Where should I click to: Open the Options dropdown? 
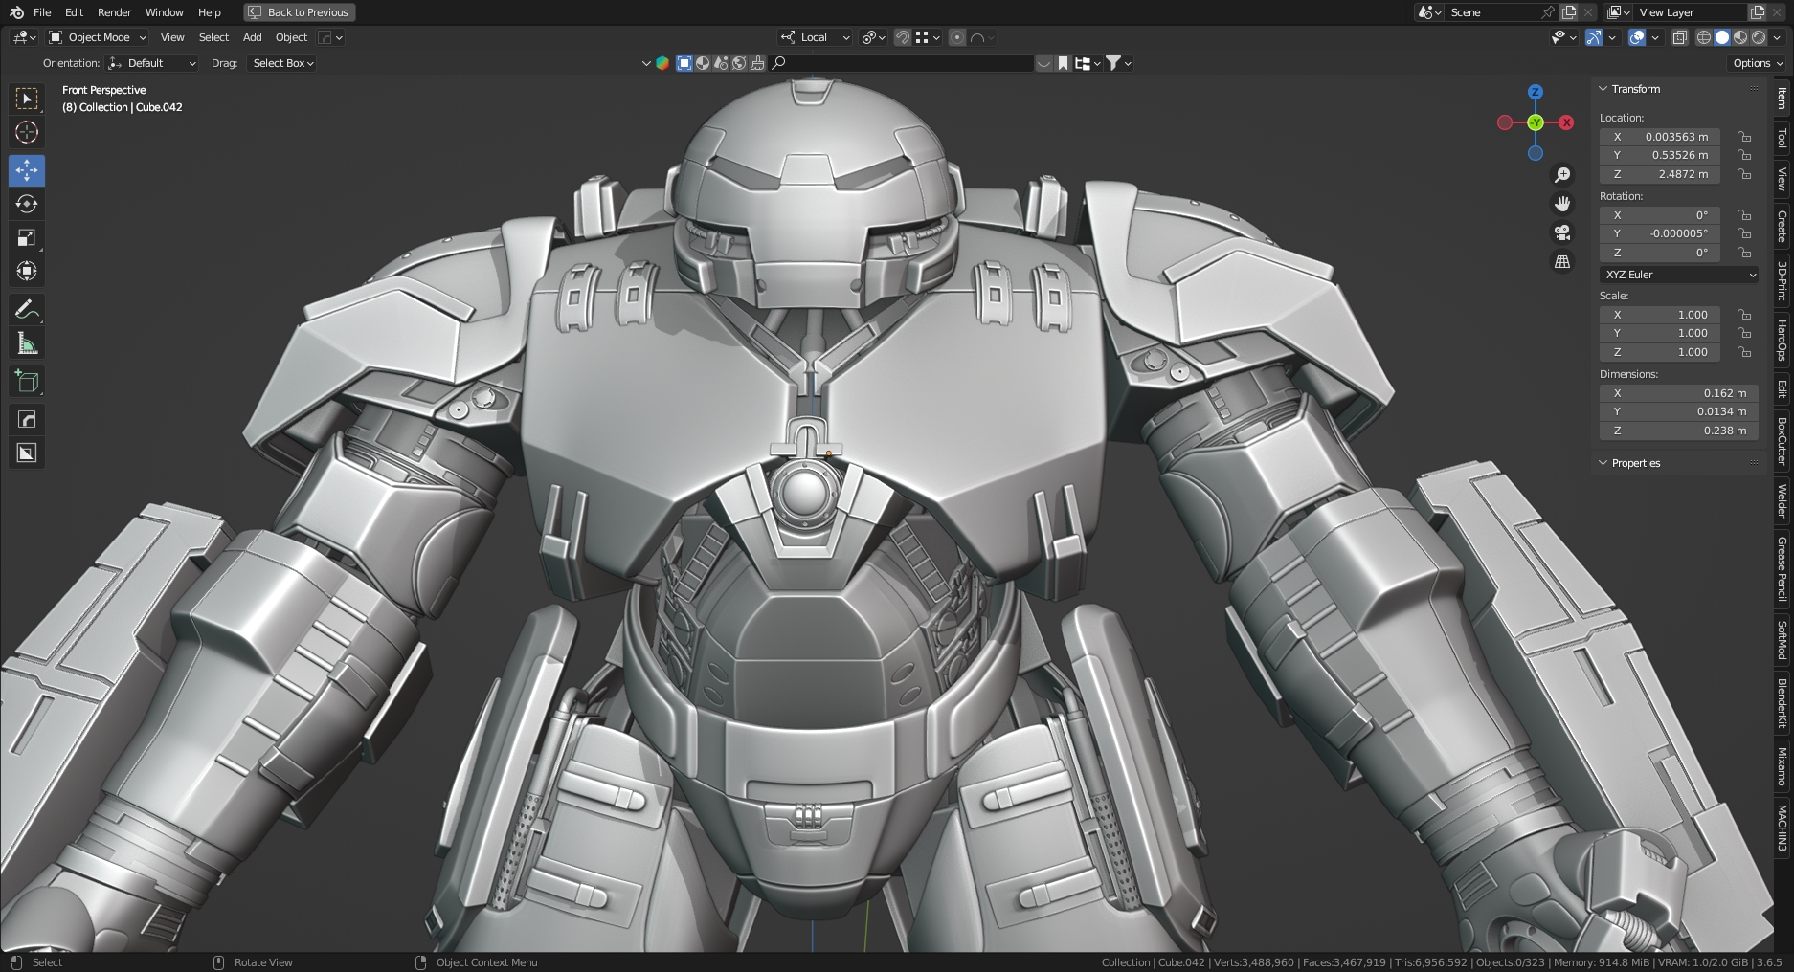pos(1759,63)
